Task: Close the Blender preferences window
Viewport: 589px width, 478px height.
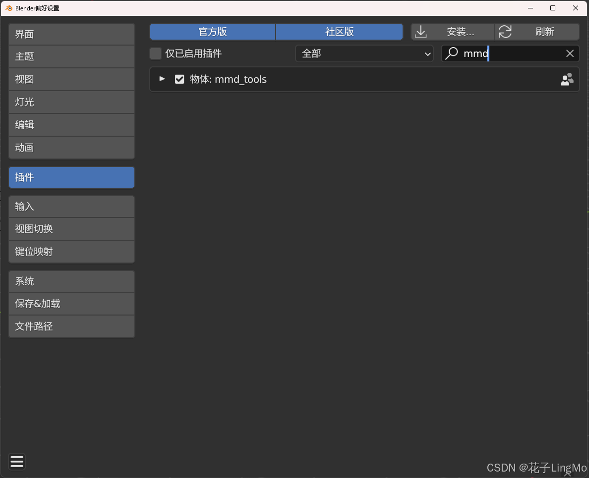Action: [576, 8]
